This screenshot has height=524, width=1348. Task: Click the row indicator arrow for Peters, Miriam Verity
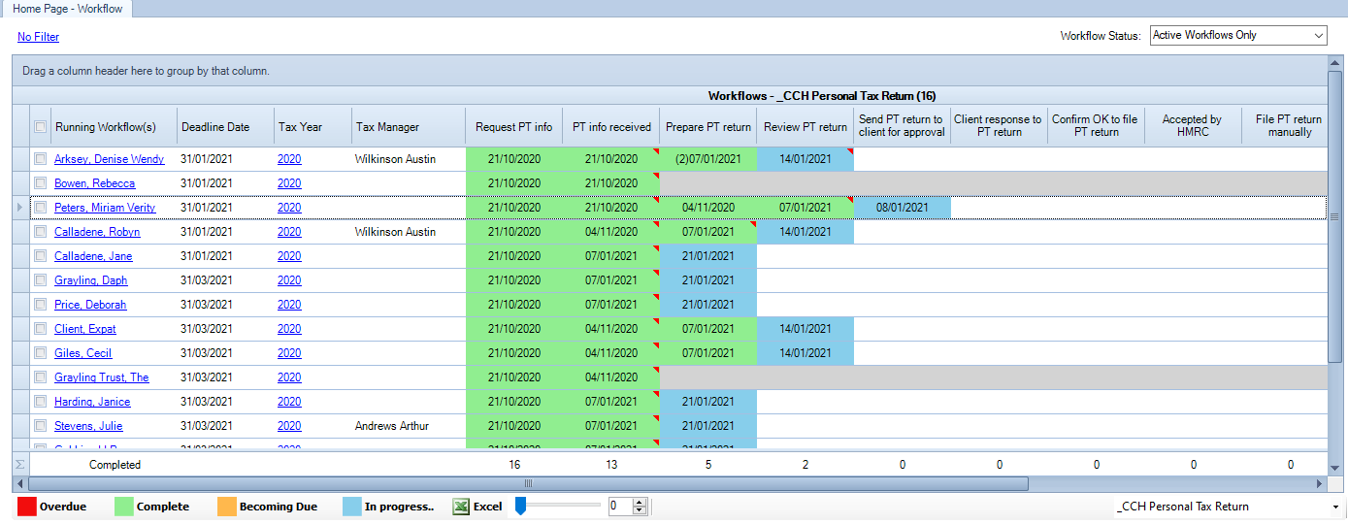click(x=20, y=208)
